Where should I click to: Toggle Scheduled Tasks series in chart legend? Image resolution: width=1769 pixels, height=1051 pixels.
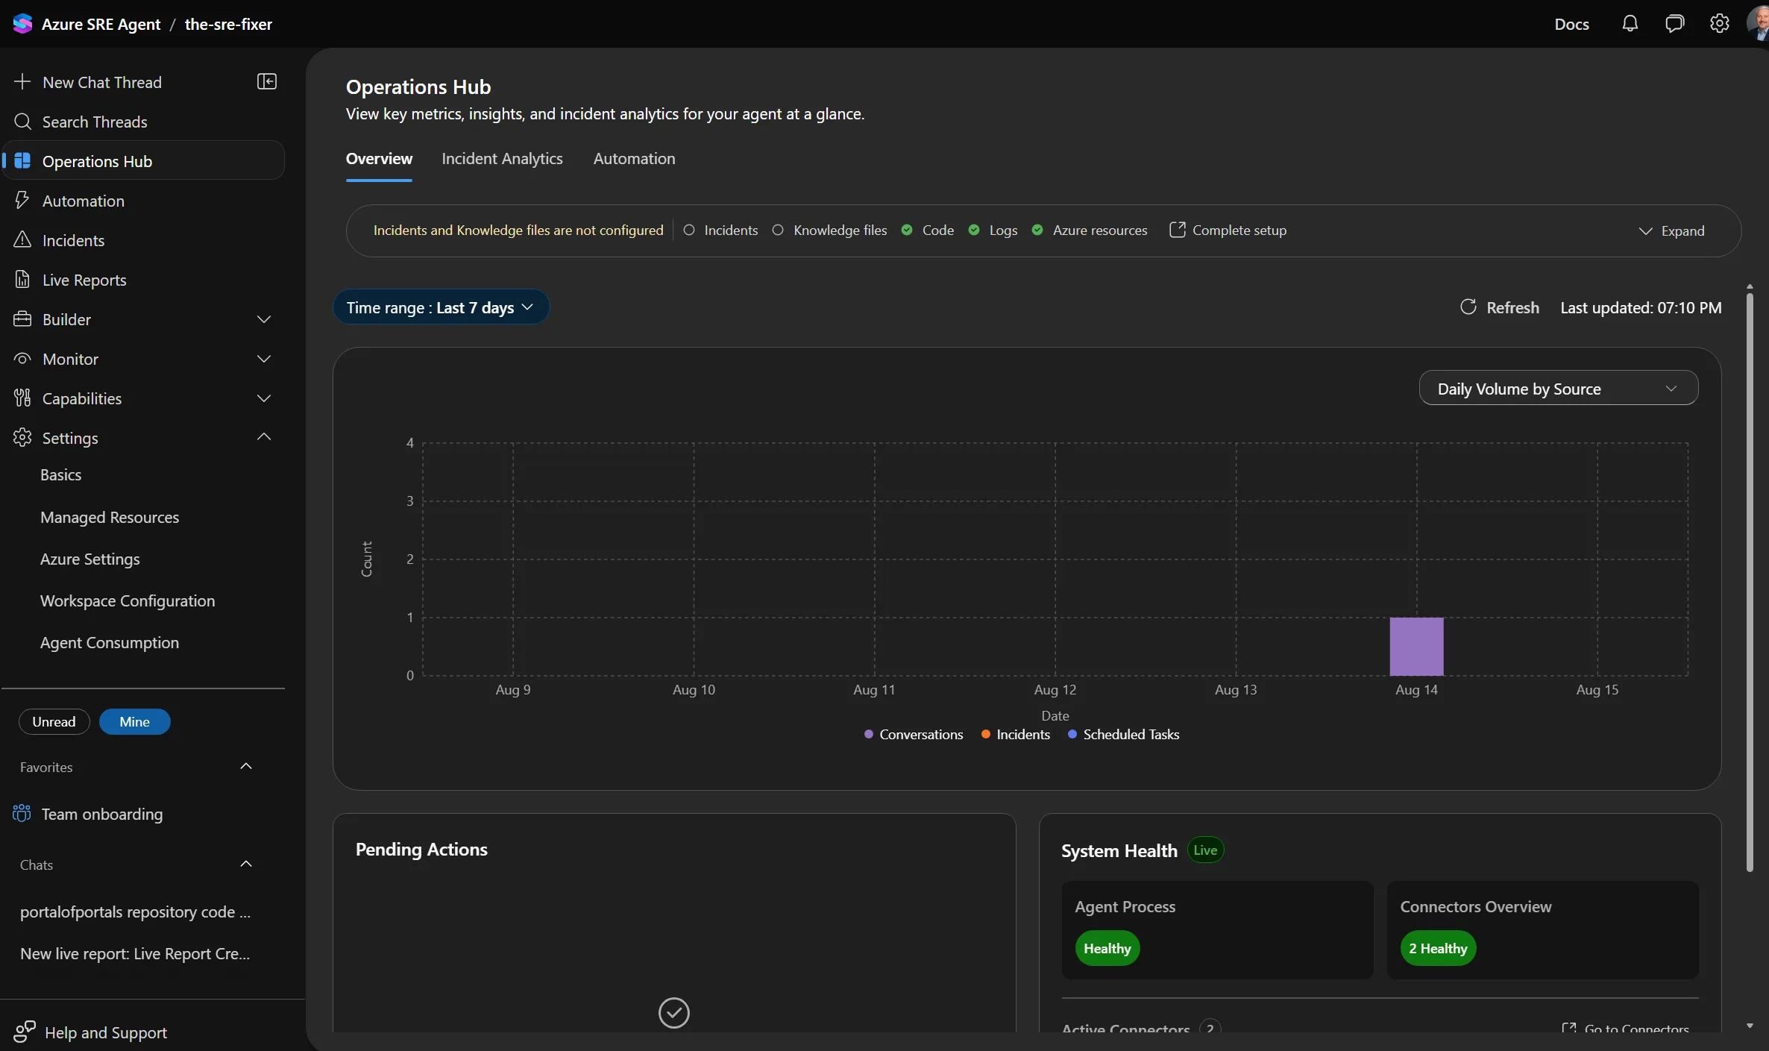[x=1123, y=734]
